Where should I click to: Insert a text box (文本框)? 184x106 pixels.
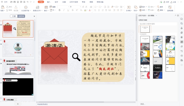(128, 9)
